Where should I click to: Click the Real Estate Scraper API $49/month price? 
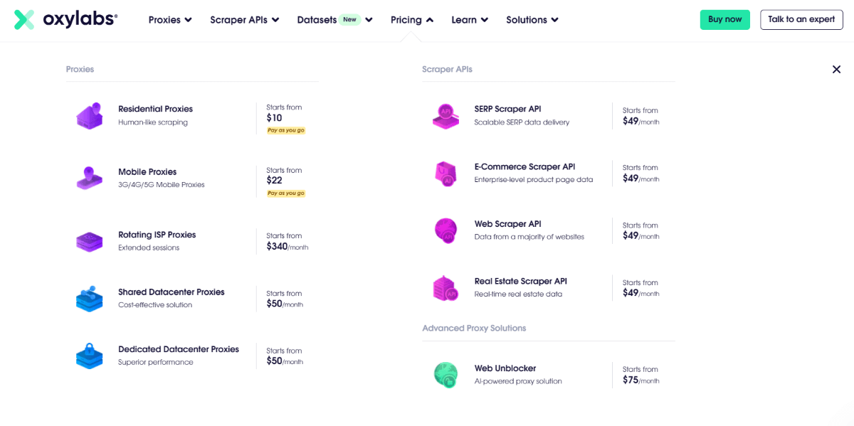pyautogui.click(x=640, y=293)
